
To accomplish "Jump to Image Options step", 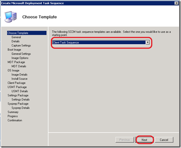I will point(20,58).
